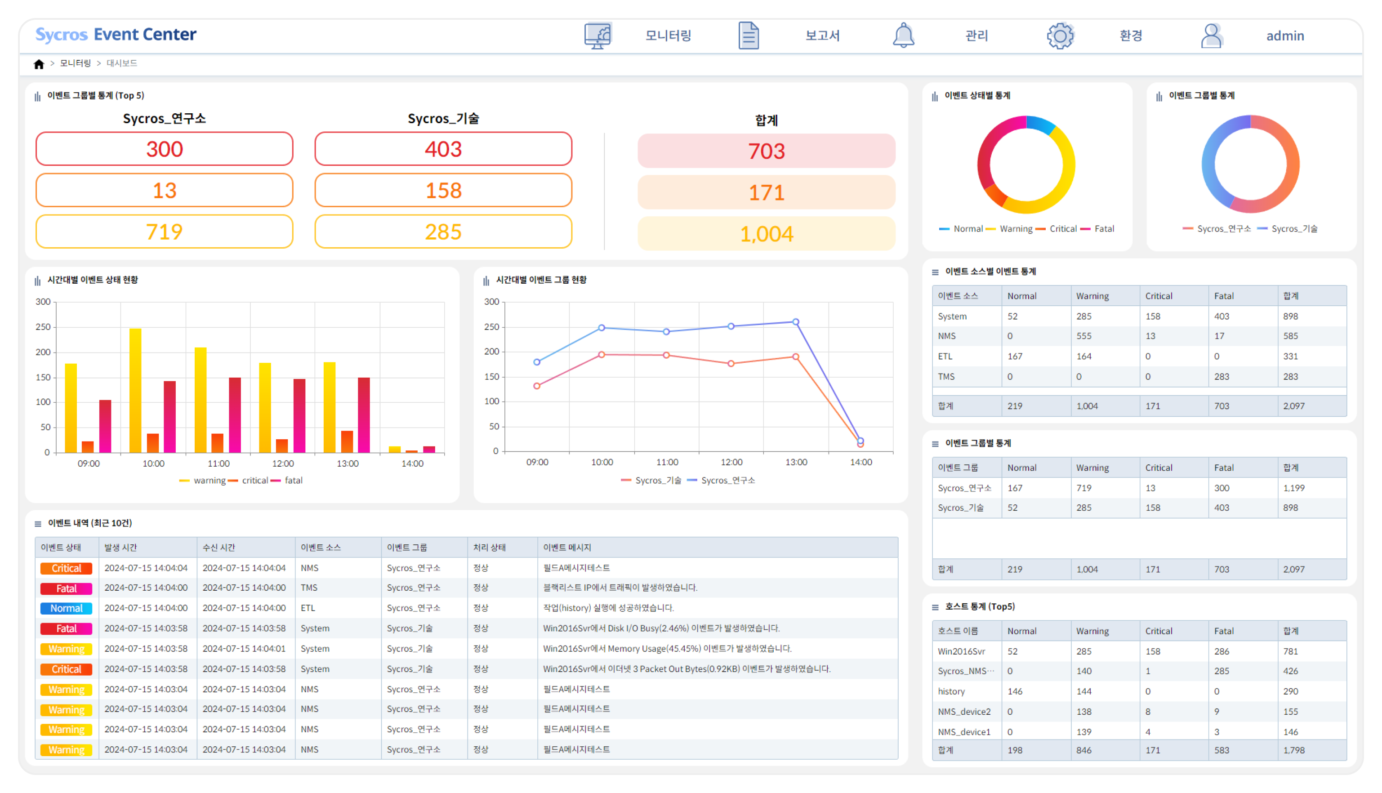This screenshot has width=1382, height=793.
Task: Click the home breadcrumb icon
Action: pos(39,64)
